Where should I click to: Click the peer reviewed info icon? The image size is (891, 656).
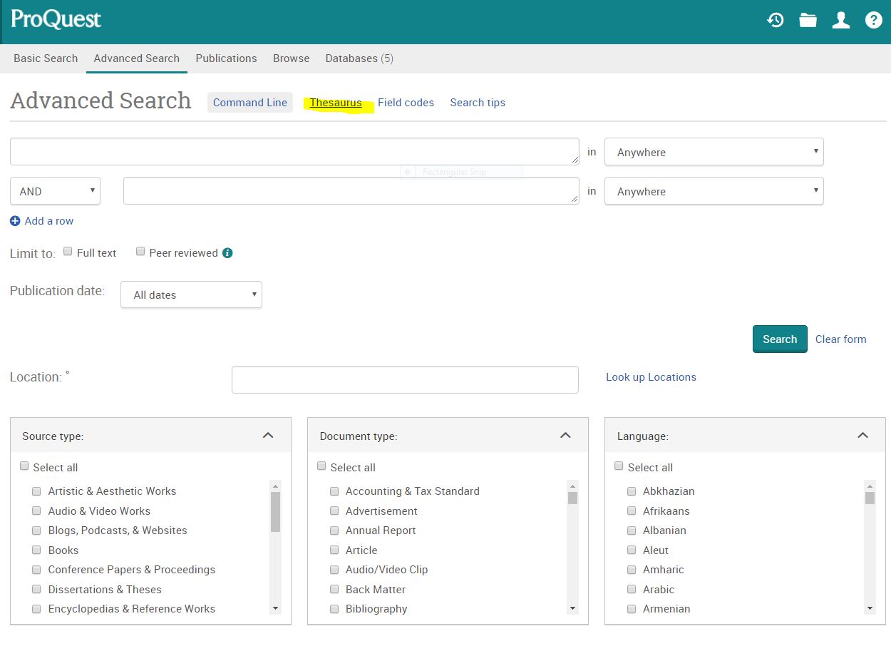click(227, 253)
